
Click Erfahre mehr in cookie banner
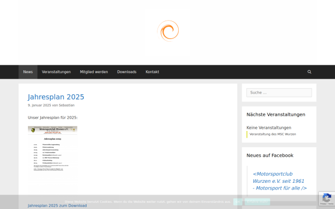[x=257, y=202]
